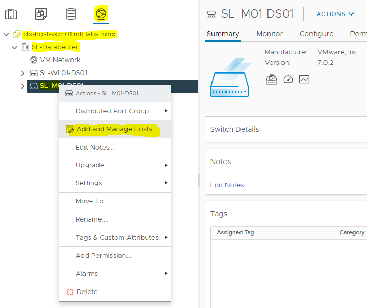Expand the SL-WL01-DS01 switch node

click(23, 74)
